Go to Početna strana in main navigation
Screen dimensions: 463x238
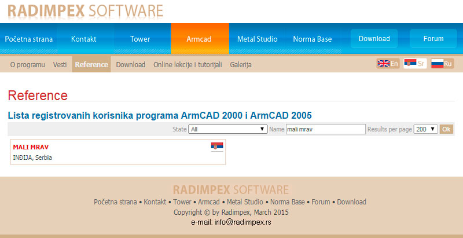[x=28, y=39]
